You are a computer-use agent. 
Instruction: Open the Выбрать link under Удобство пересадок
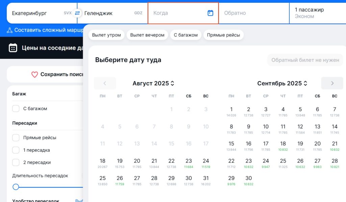coord(80,200)
